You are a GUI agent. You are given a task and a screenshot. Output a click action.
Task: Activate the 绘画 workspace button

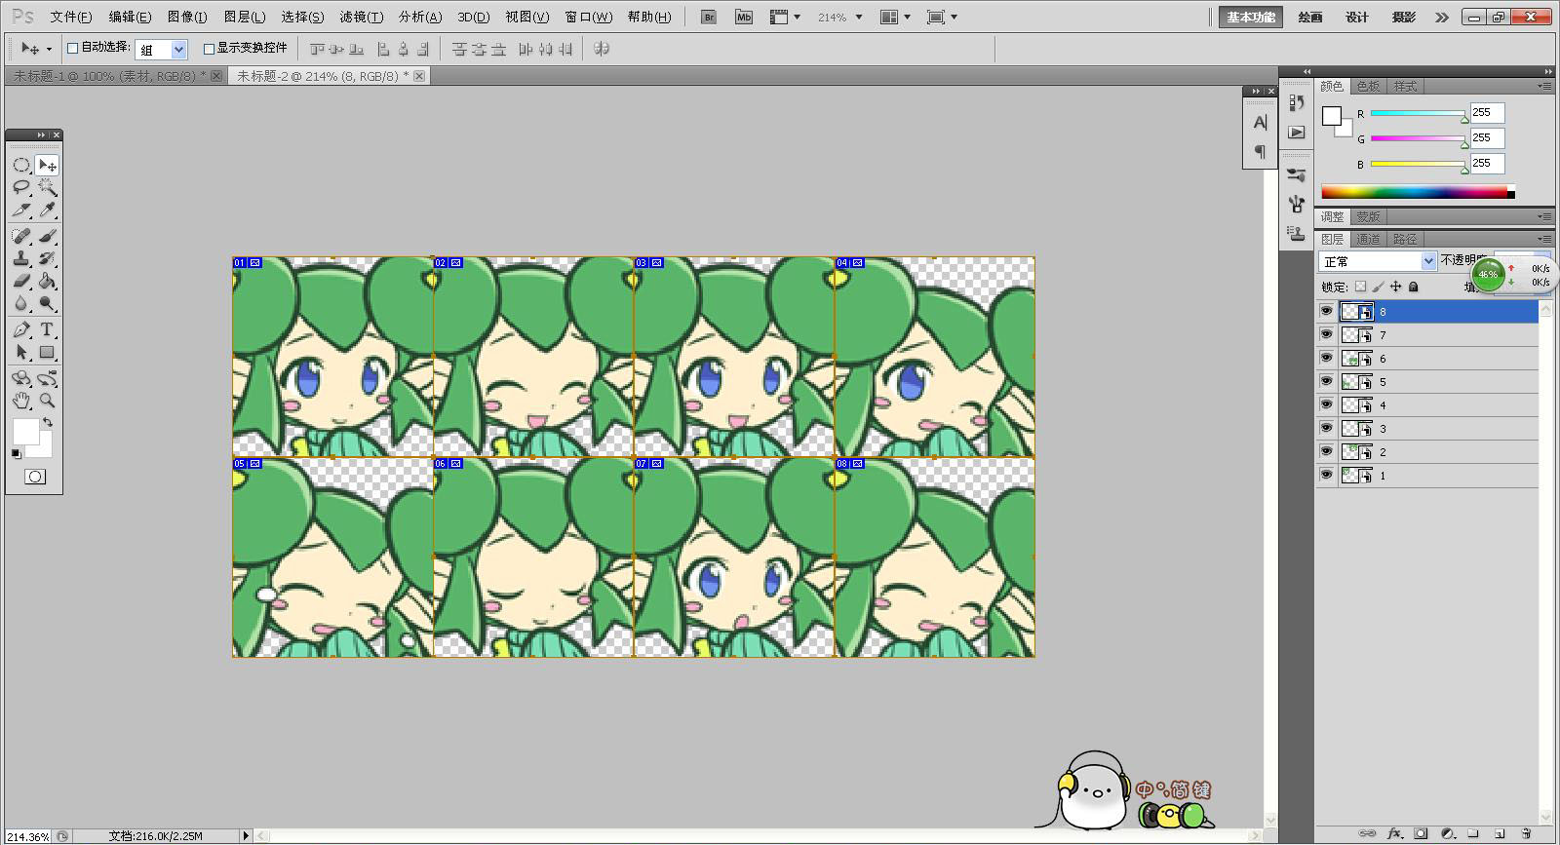pyautogui.click(x=1310, y=17)
